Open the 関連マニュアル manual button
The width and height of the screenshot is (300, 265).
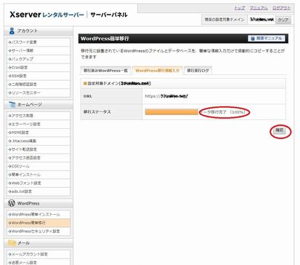pos(267,39)
